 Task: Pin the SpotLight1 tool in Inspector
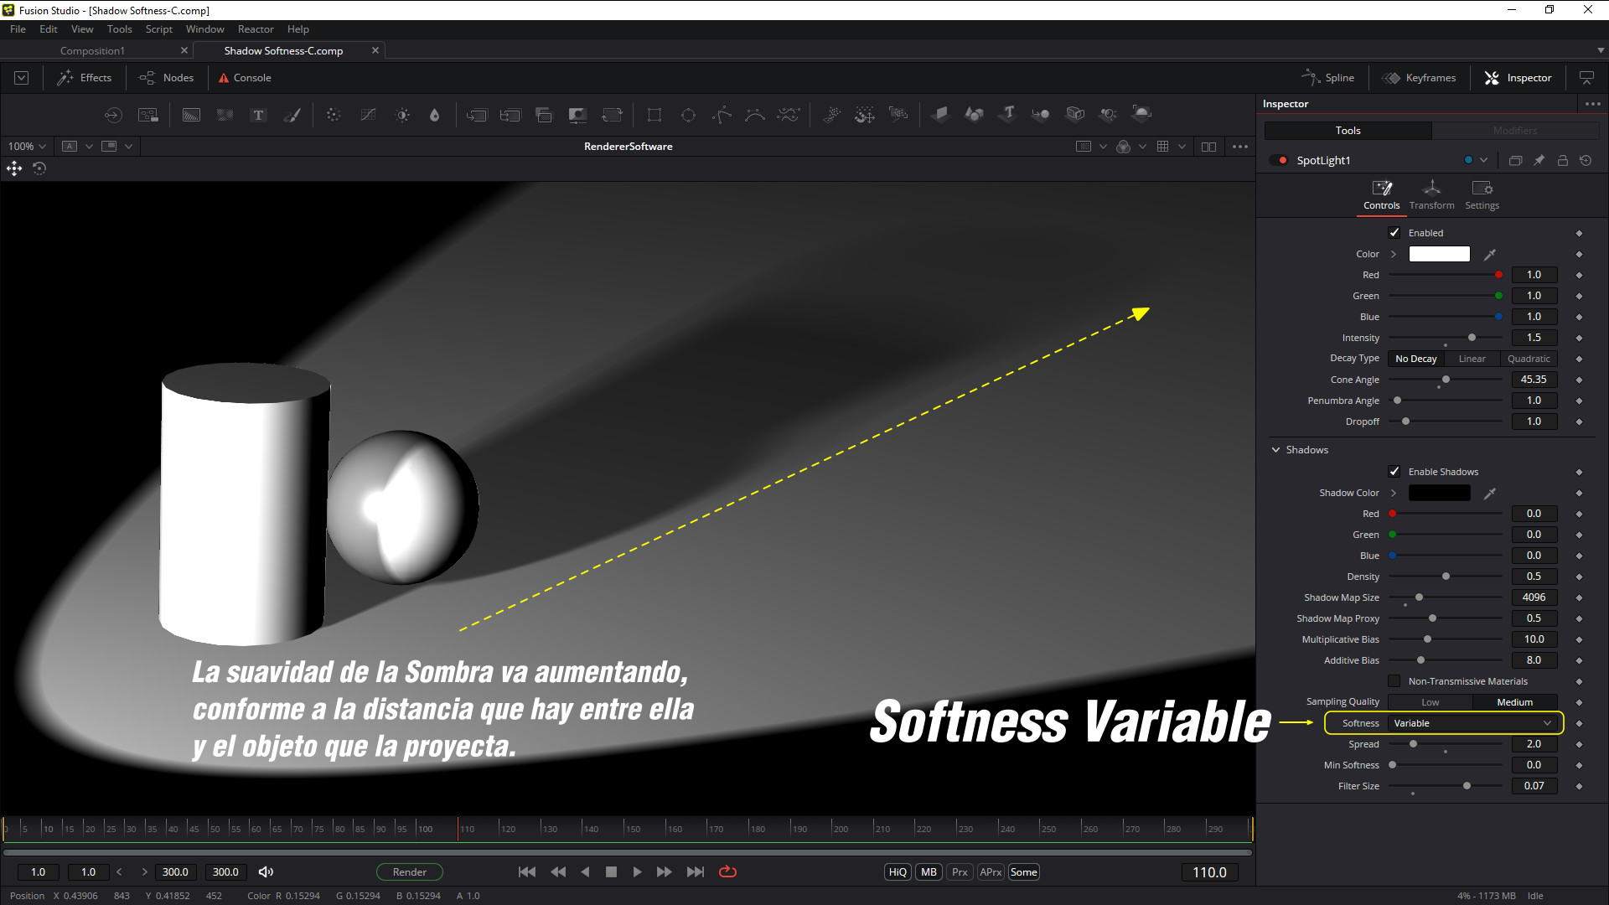[1539, 160]
